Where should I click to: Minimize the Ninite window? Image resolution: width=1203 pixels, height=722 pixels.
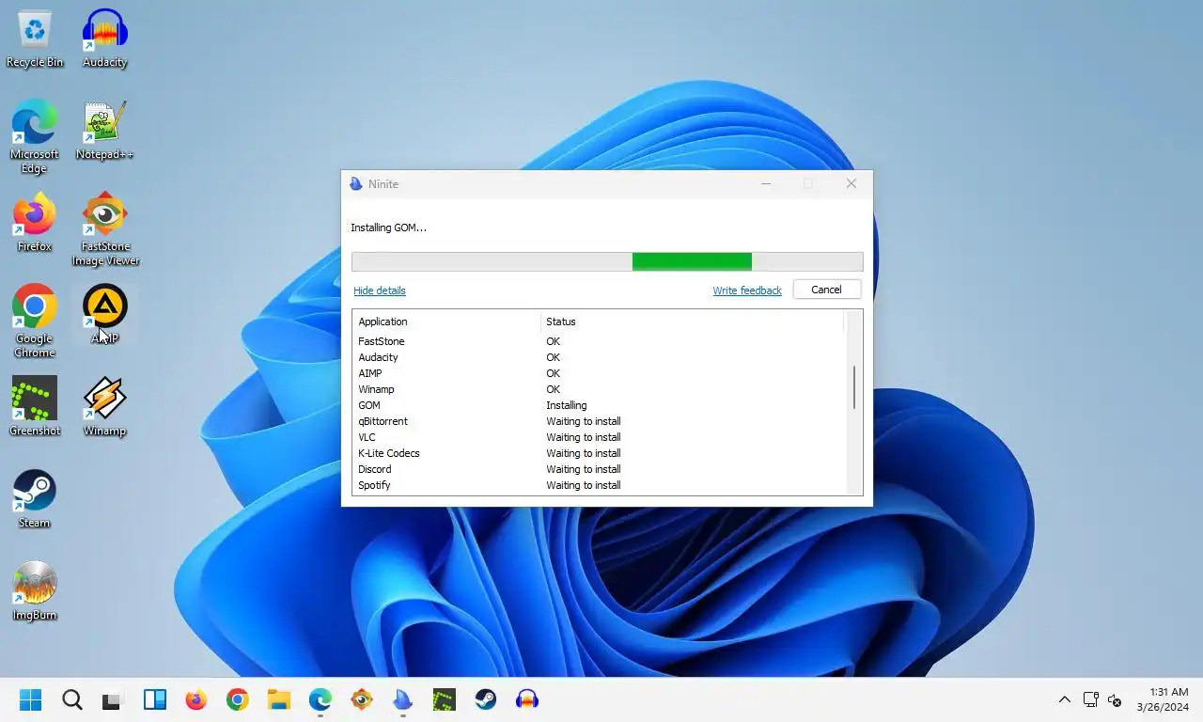tap(767, 184)
